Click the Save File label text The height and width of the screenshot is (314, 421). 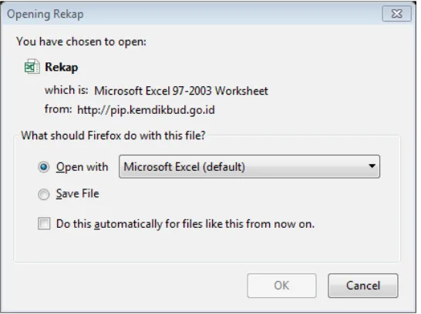[78, 194]
